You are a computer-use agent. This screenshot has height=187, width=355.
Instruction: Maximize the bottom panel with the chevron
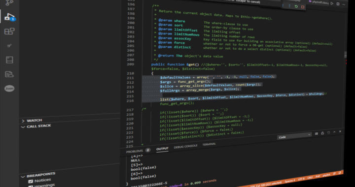[334, 132]
